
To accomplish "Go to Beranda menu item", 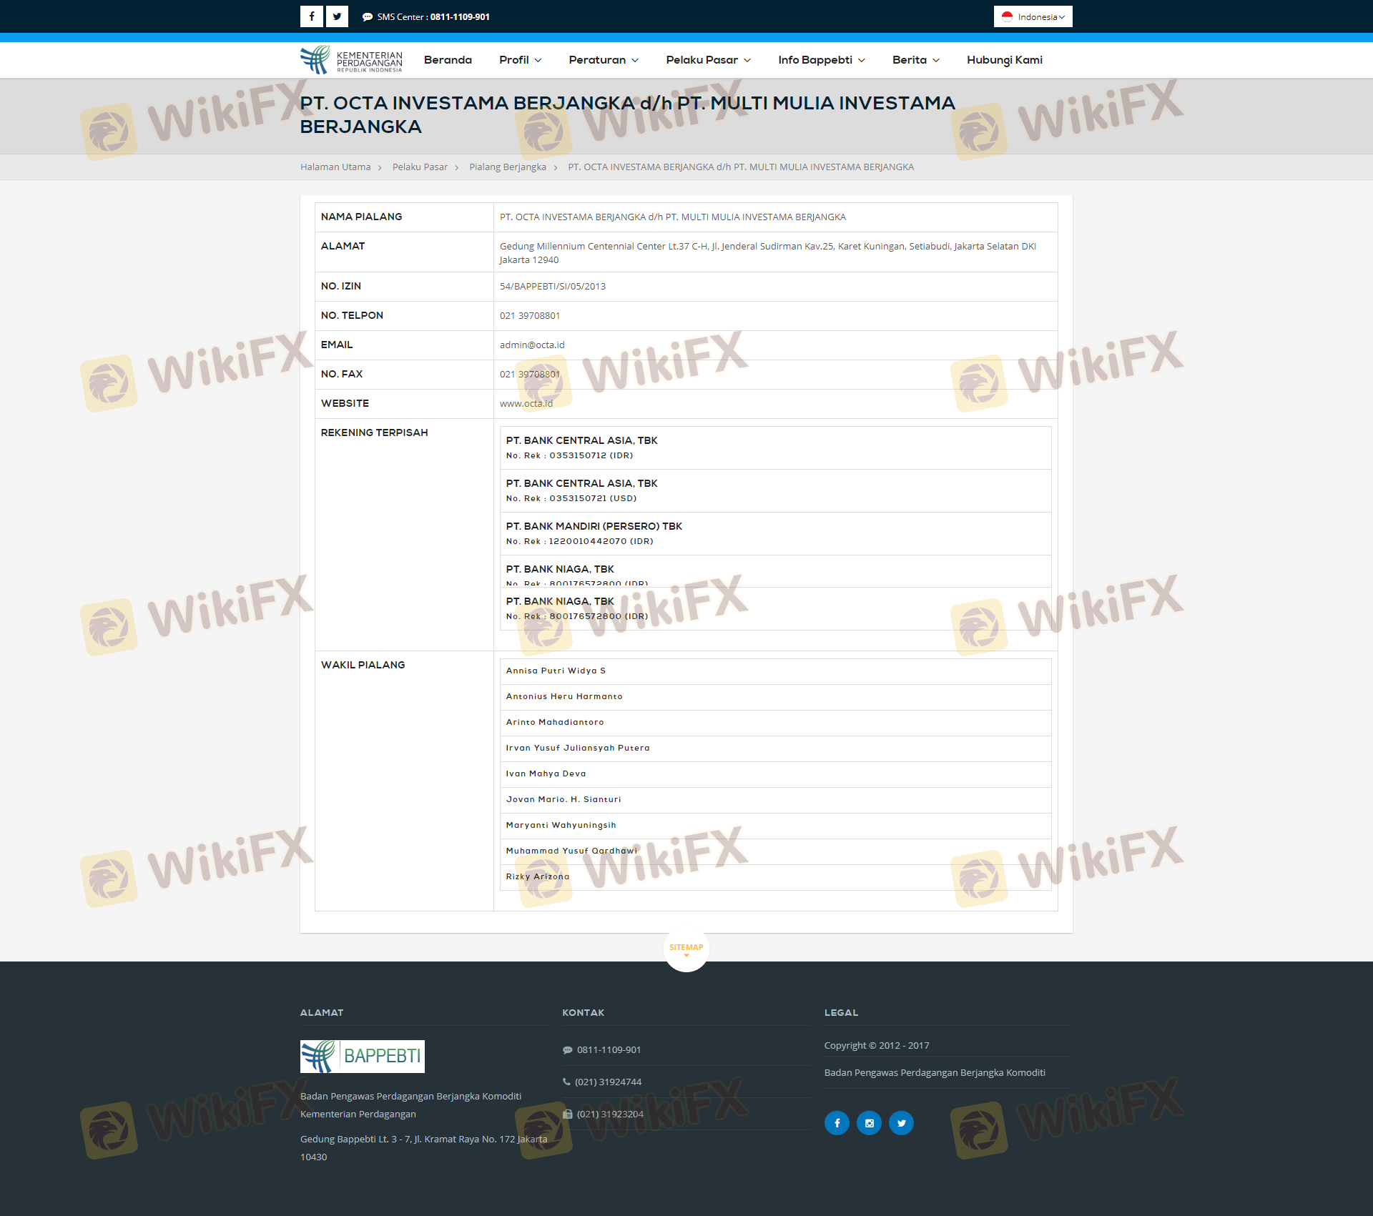I will tap(448, 60).
